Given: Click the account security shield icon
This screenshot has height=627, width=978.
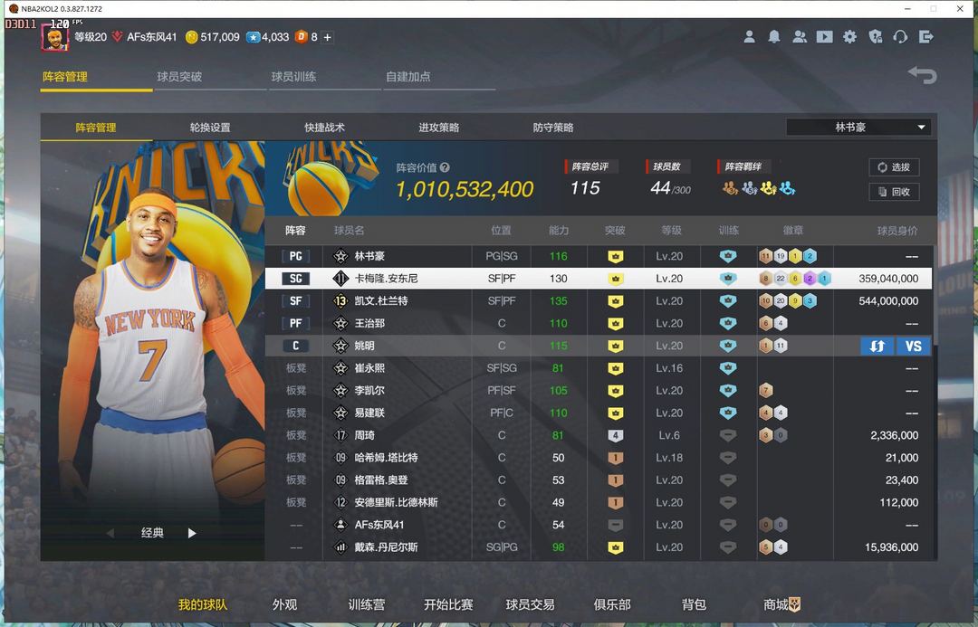Looking at the screenshot, I should point(875,37).
